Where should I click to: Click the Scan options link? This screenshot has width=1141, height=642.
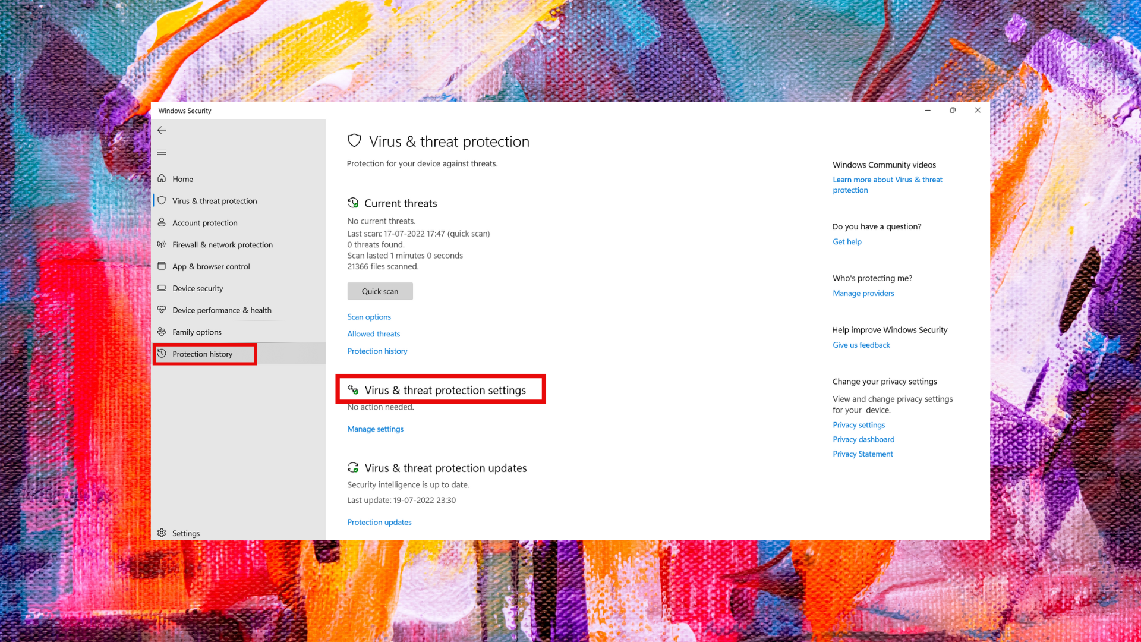(x=369, y=316)
